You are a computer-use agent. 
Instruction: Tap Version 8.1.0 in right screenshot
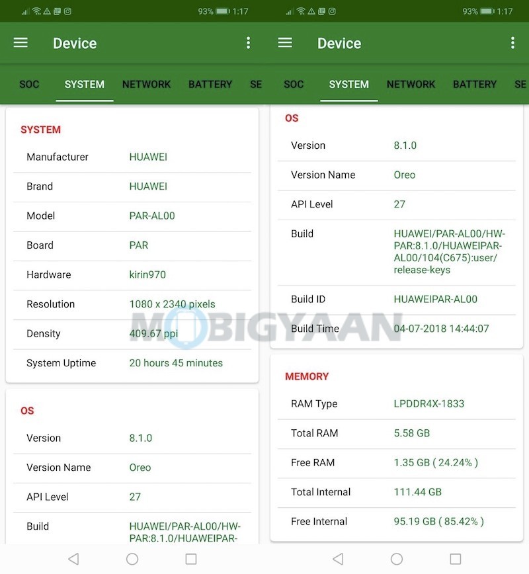(405, 145)
